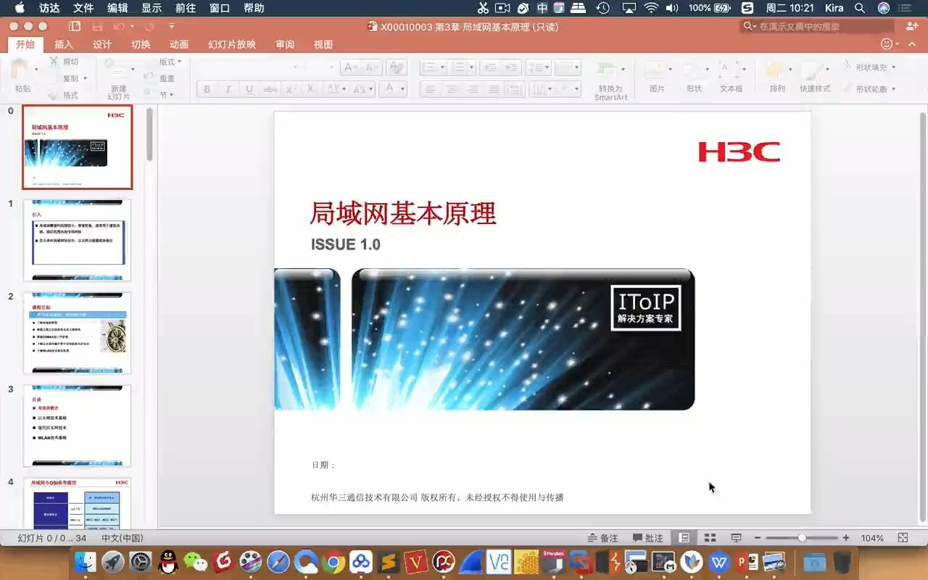Click zoom out minus button
The width and height of the screenshot is (928, 580).
coord(758,538)
